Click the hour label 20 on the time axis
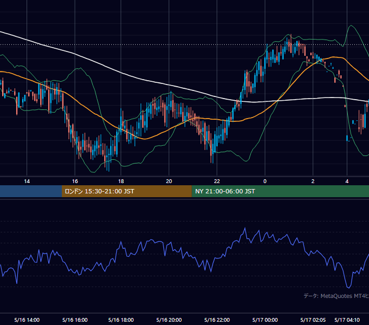This screenshot has height=325, width=369. (x=169, y=181)
